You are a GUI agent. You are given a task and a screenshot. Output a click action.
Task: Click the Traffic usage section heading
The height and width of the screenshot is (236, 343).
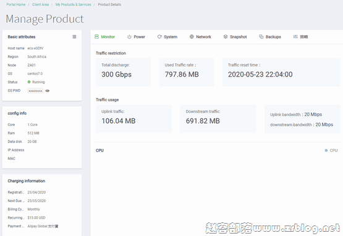pyautogui.click(x=107, y=99)
